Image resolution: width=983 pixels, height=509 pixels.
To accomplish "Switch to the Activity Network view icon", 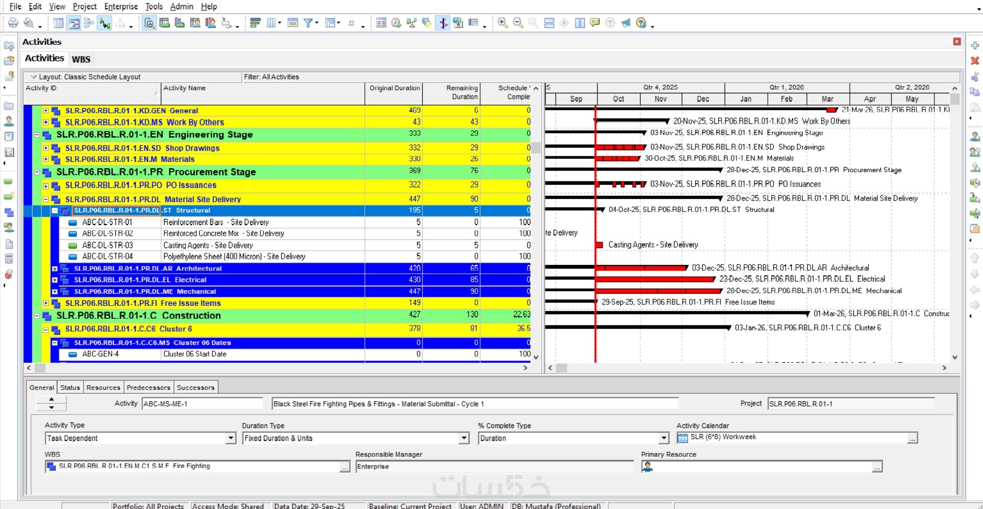I will [89, 23].
